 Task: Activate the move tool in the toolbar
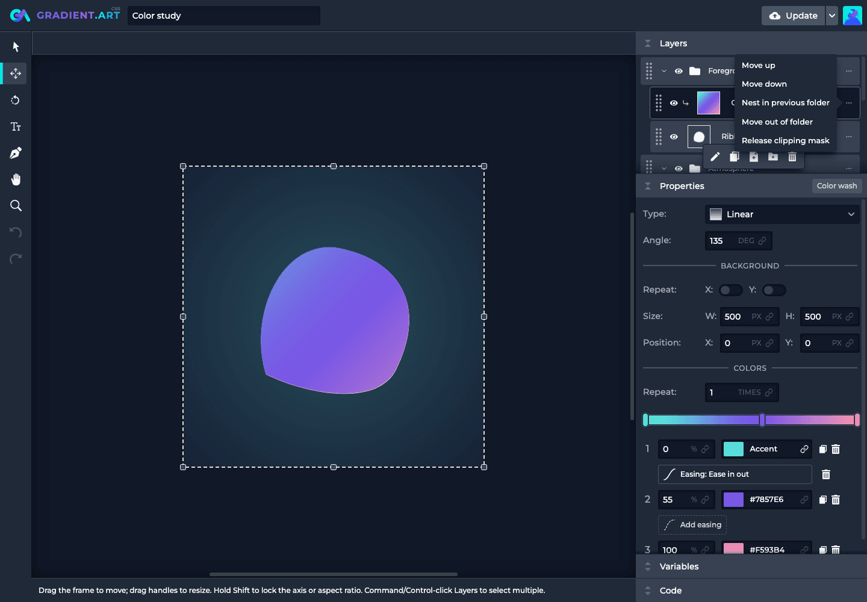click(16, 73)
